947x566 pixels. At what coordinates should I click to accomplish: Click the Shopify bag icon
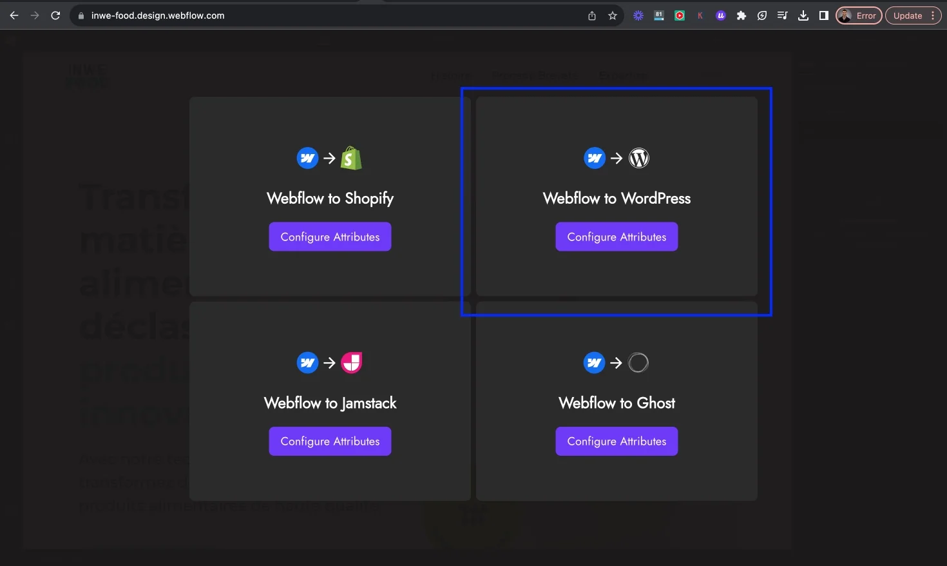[351, 158]
